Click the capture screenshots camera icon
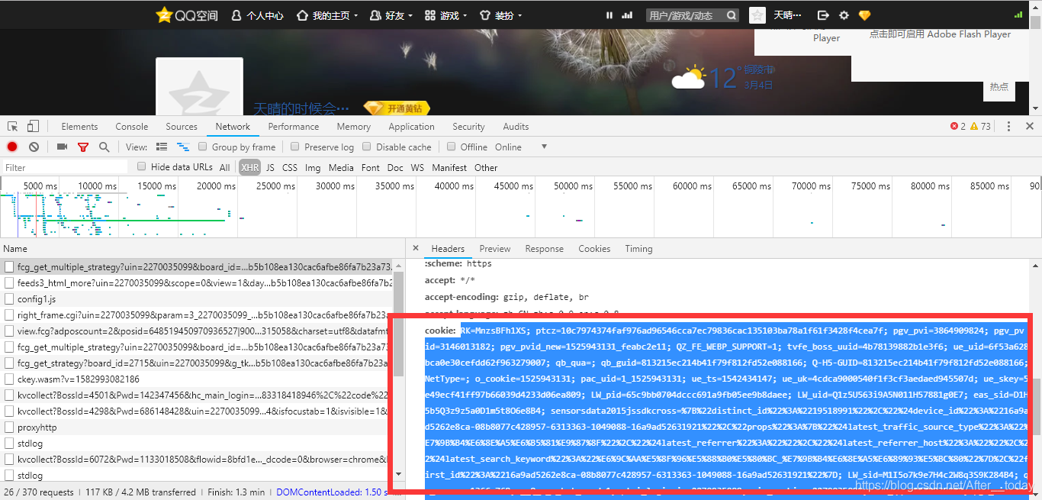Image resolution: width=1042 pixels, height=500 pixels. point(63,147)
